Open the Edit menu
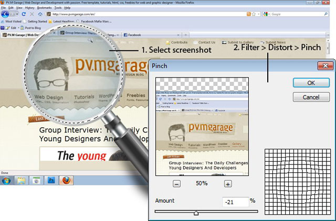The width and height of the screenshot is (336, 221). pyautogui.click(x=11, y=8)
